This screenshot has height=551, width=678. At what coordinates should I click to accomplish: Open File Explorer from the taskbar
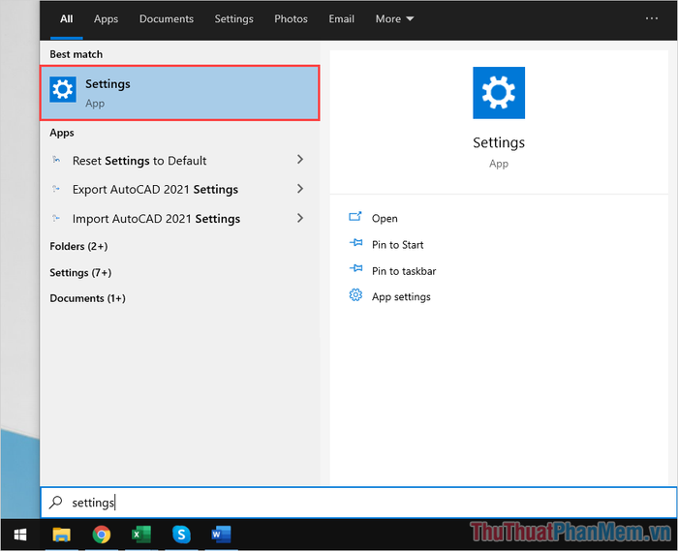pos(61,534)
